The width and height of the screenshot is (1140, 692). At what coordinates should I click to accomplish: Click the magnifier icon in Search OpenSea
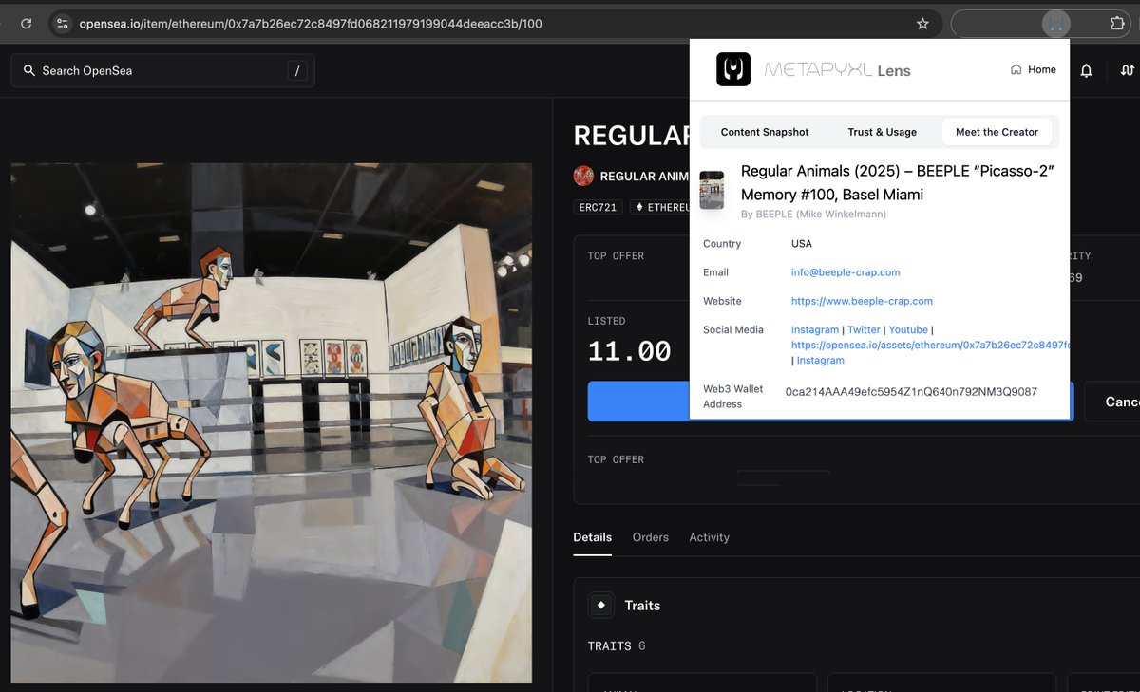tap(29, 71)
